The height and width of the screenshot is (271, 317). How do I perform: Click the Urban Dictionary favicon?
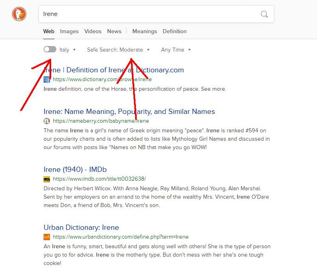pos(47,237)
